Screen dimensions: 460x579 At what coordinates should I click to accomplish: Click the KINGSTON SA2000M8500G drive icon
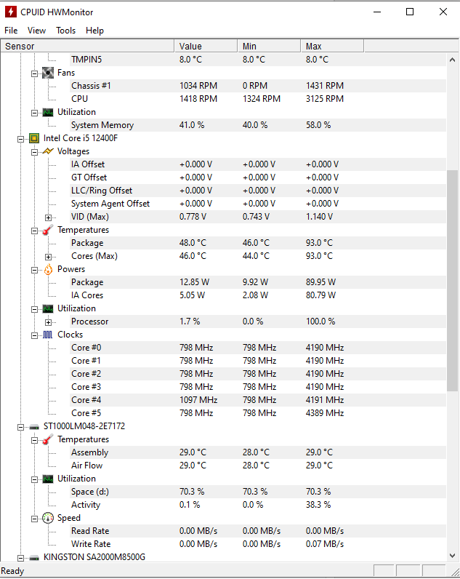(x=34, y=557)
